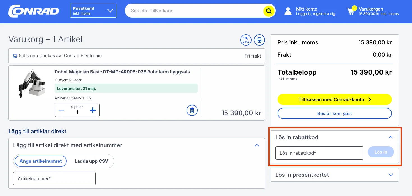Click the Leverans tor. 21 maj. text

[x=77, y=89]
